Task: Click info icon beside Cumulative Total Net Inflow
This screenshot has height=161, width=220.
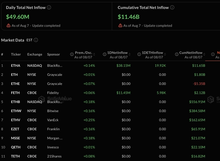Action: [172, 7]
